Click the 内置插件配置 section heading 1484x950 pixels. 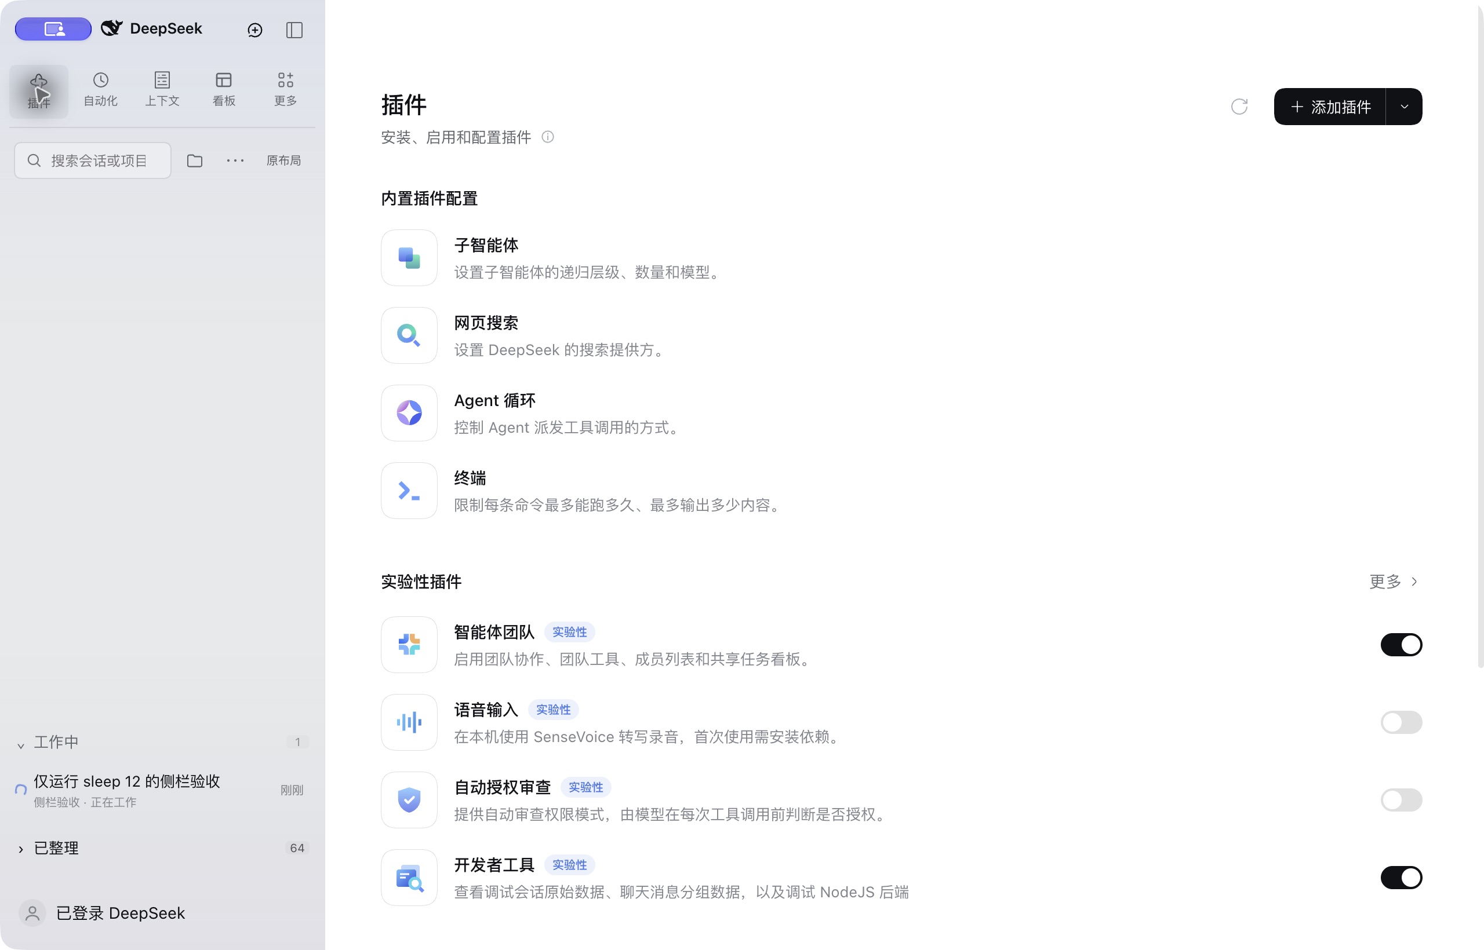(x=430, y=198)
